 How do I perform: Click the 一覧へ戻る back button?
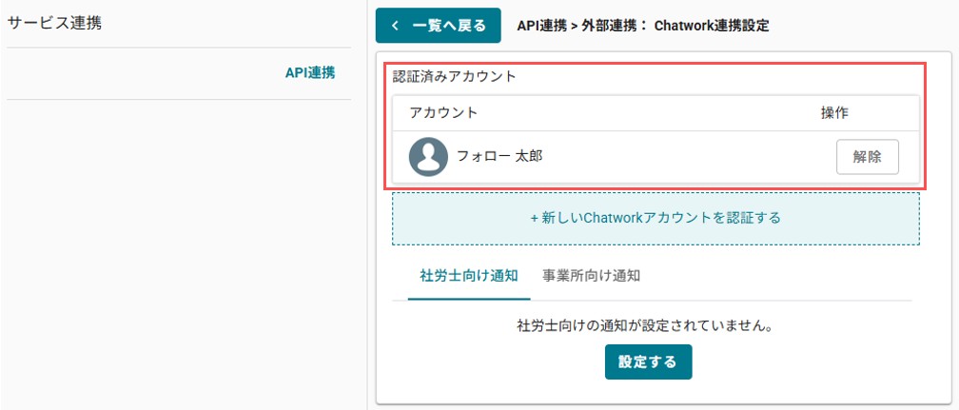click(x=438, y=26)
